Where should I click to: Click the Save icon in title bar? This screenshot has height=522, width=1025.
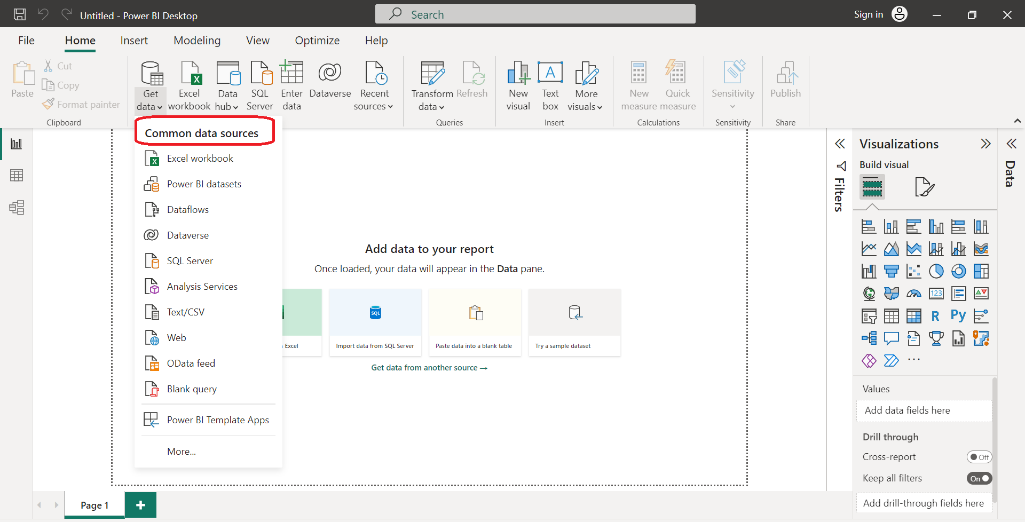pos(20,14)
